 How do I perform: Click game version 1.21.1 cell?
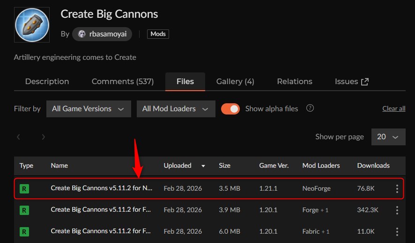pos(268,189)
